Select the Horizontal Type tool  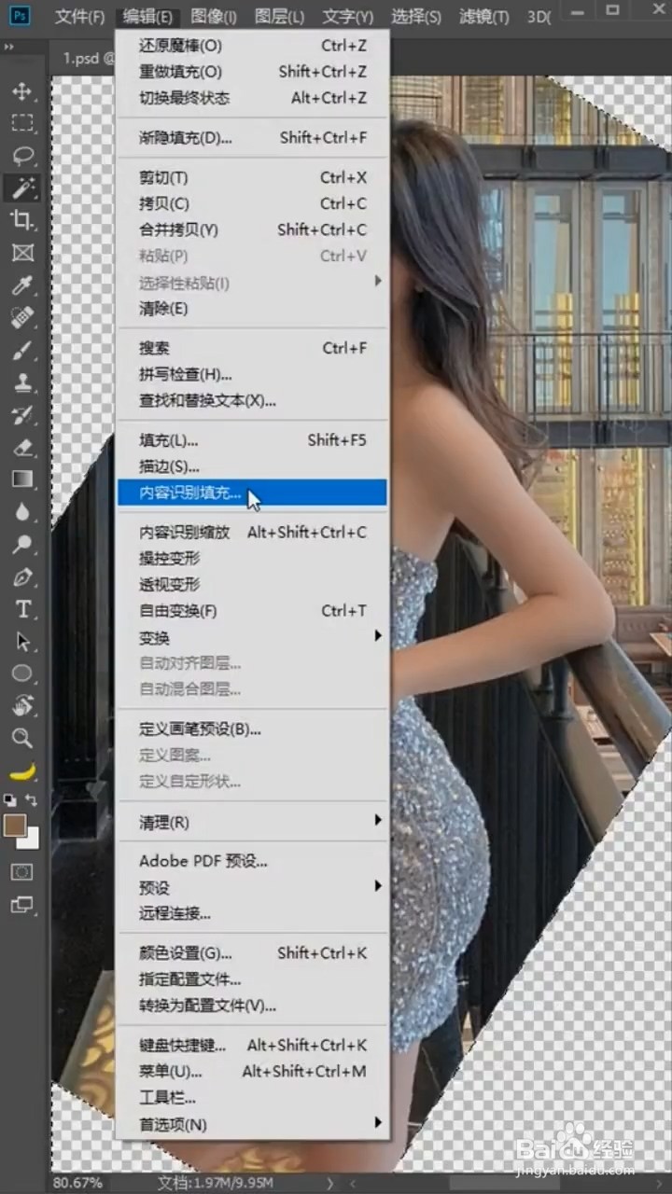(21, 609)
